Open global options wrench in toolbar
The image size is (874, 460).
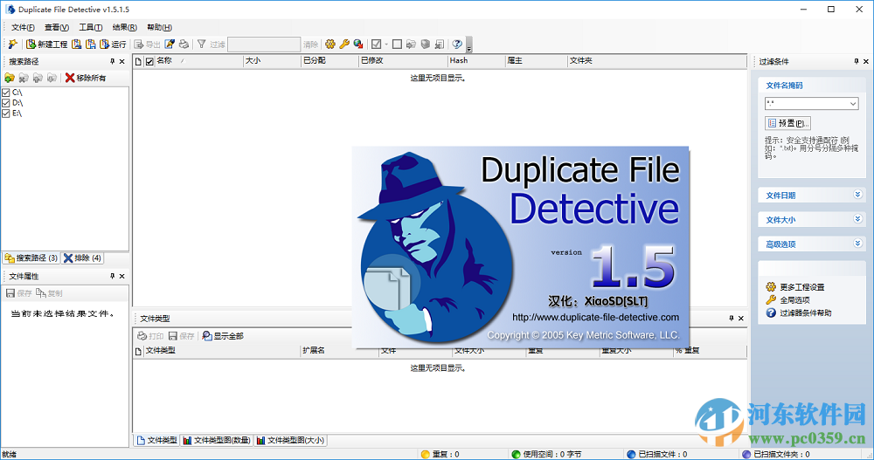point(344,44)
